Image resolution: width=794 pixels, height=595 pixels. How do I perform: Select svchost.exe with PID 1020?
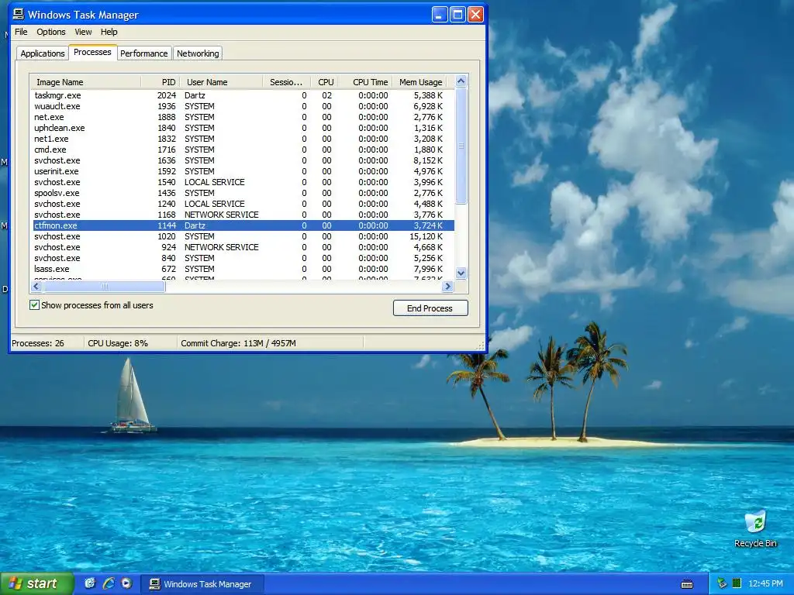(243, 236)
